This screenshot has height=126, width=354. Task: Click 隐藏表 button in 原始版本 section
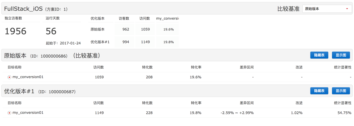tap(319, 55)
